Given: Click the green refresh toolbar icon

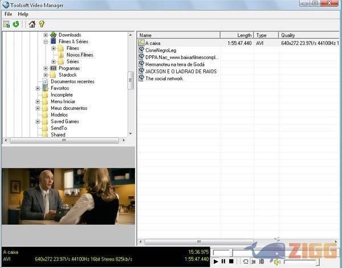Looking at the screenshot, I should (x=15, y=24).
